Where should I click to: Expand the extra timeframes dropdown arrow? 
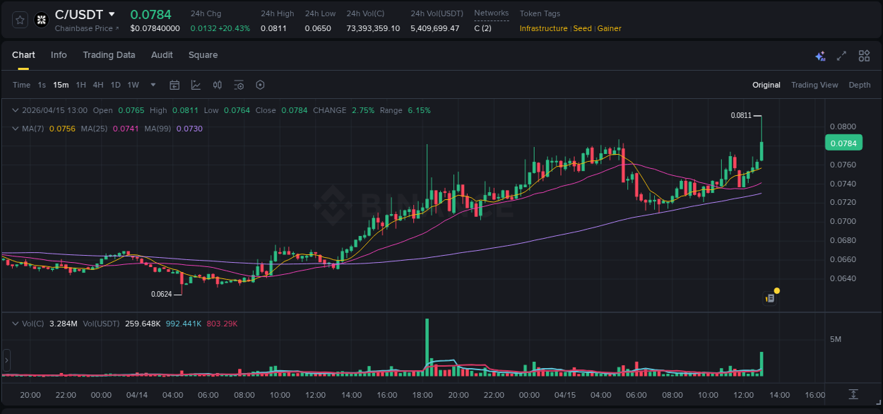[x=152, y=84]
